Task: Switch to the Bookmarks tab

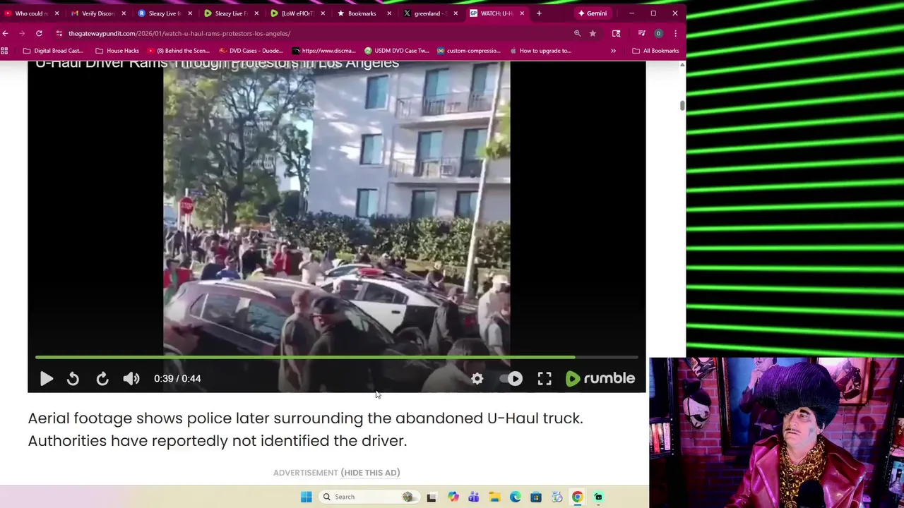Action: (362, 13)
